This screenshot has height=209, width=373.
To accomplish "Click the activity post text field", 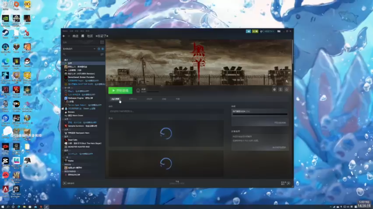I will point(166,111).
